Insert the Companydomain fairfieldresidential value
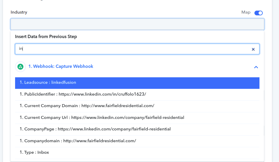Screen dimensions: 279x162 pyautogui.click(x=137, y=141)
